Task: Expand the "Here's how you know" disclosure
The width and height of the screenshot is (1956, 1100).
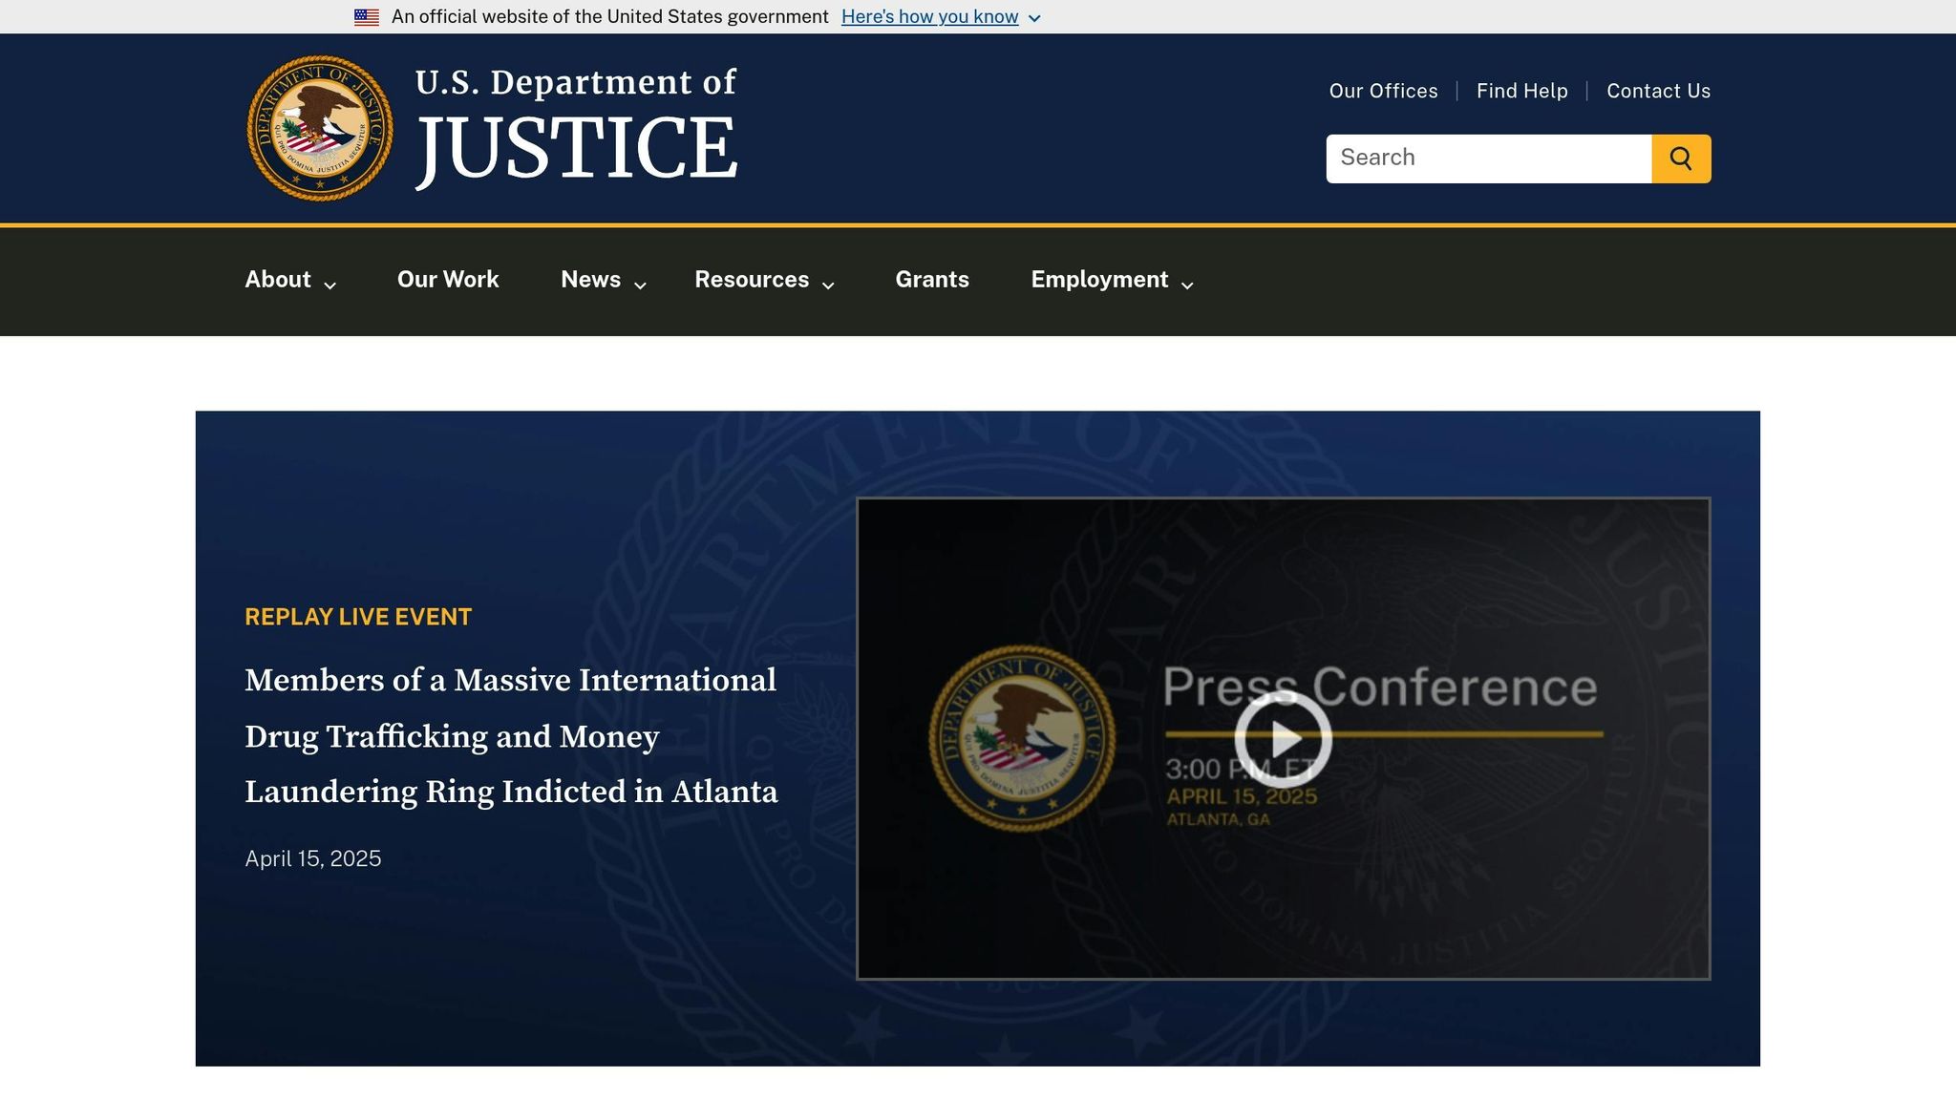Action: pos(929,16)
